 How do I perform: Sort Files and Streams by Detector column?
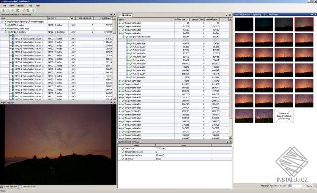[58, 18]
